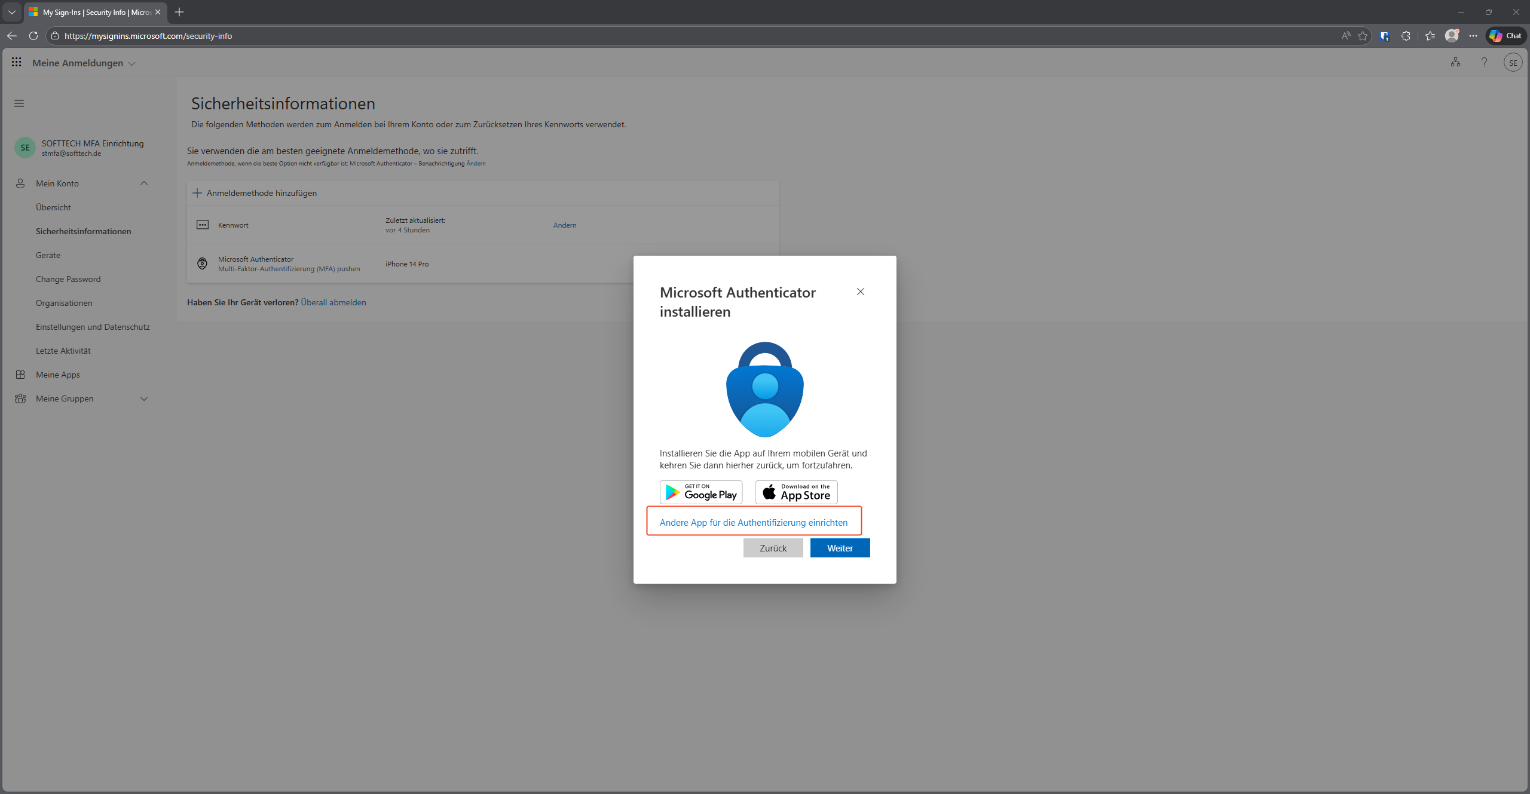This screenshot has height=794, width=1530.
Task: Click the Zurück button
Action: point(773,548)
